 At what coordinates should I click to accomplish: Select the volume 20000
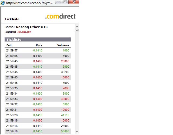pos(65,61)
